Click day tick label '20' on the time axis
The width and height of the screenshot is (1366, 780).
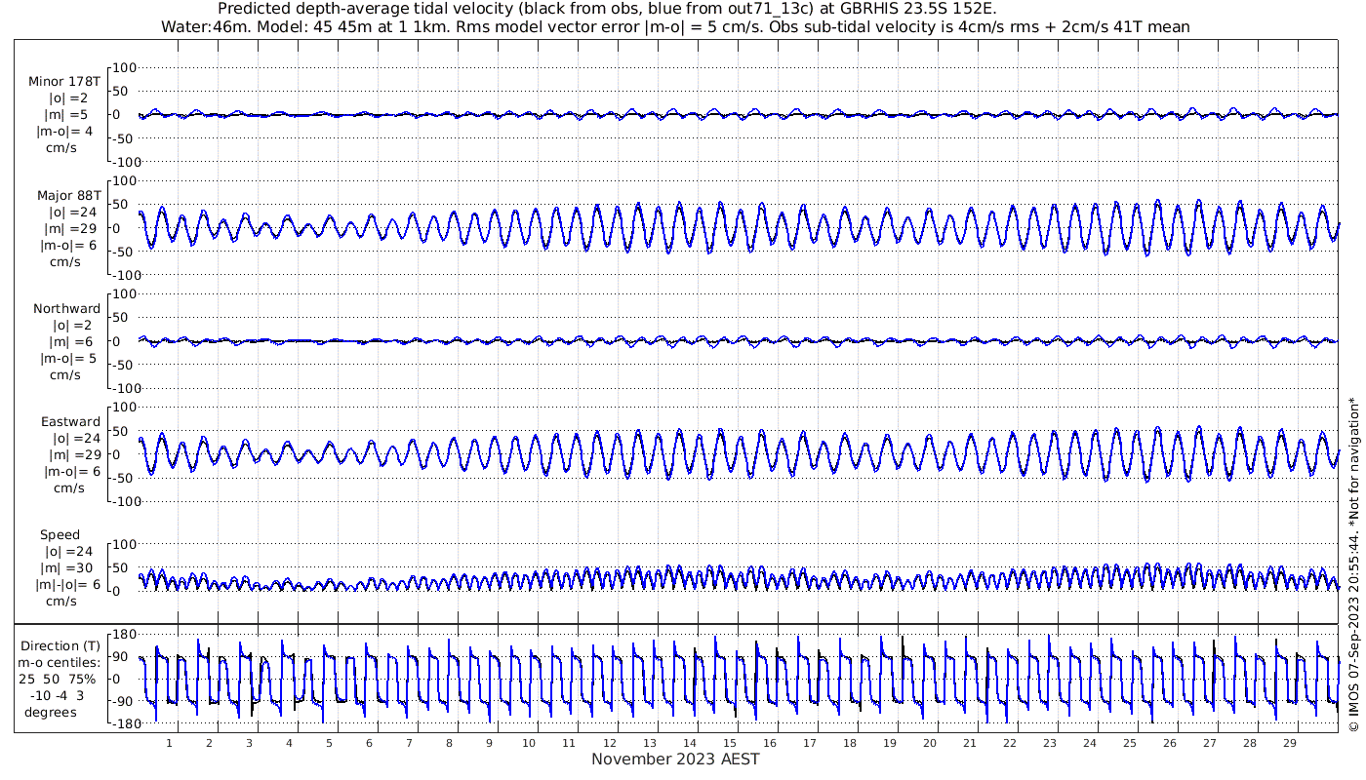pyautogui.click(x=929, y=743)
